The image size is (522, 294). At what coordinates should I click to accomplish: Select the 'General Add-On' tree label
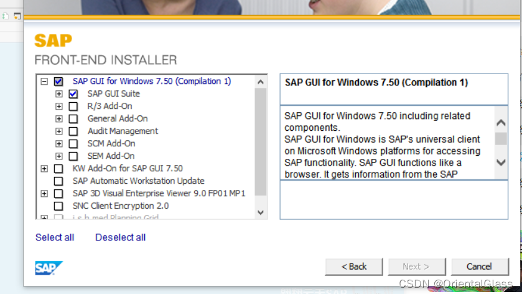[x=118, y=119]
